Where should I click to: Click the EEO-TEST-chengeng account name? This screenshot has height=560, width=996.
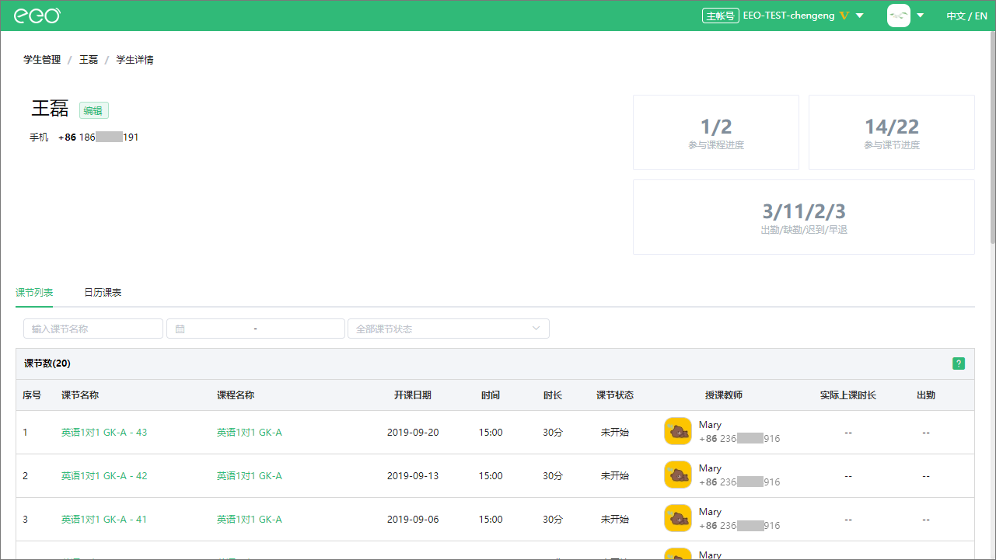[789, 16]
